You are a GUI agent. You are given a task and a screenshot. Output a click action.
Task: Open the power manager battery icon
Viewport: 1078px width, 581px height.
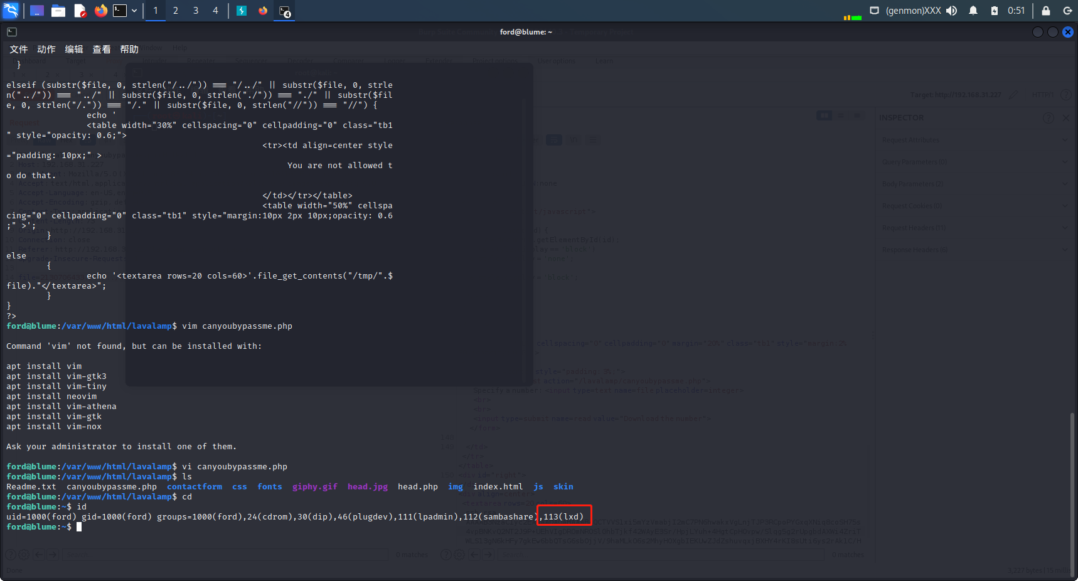pos(995,11)
